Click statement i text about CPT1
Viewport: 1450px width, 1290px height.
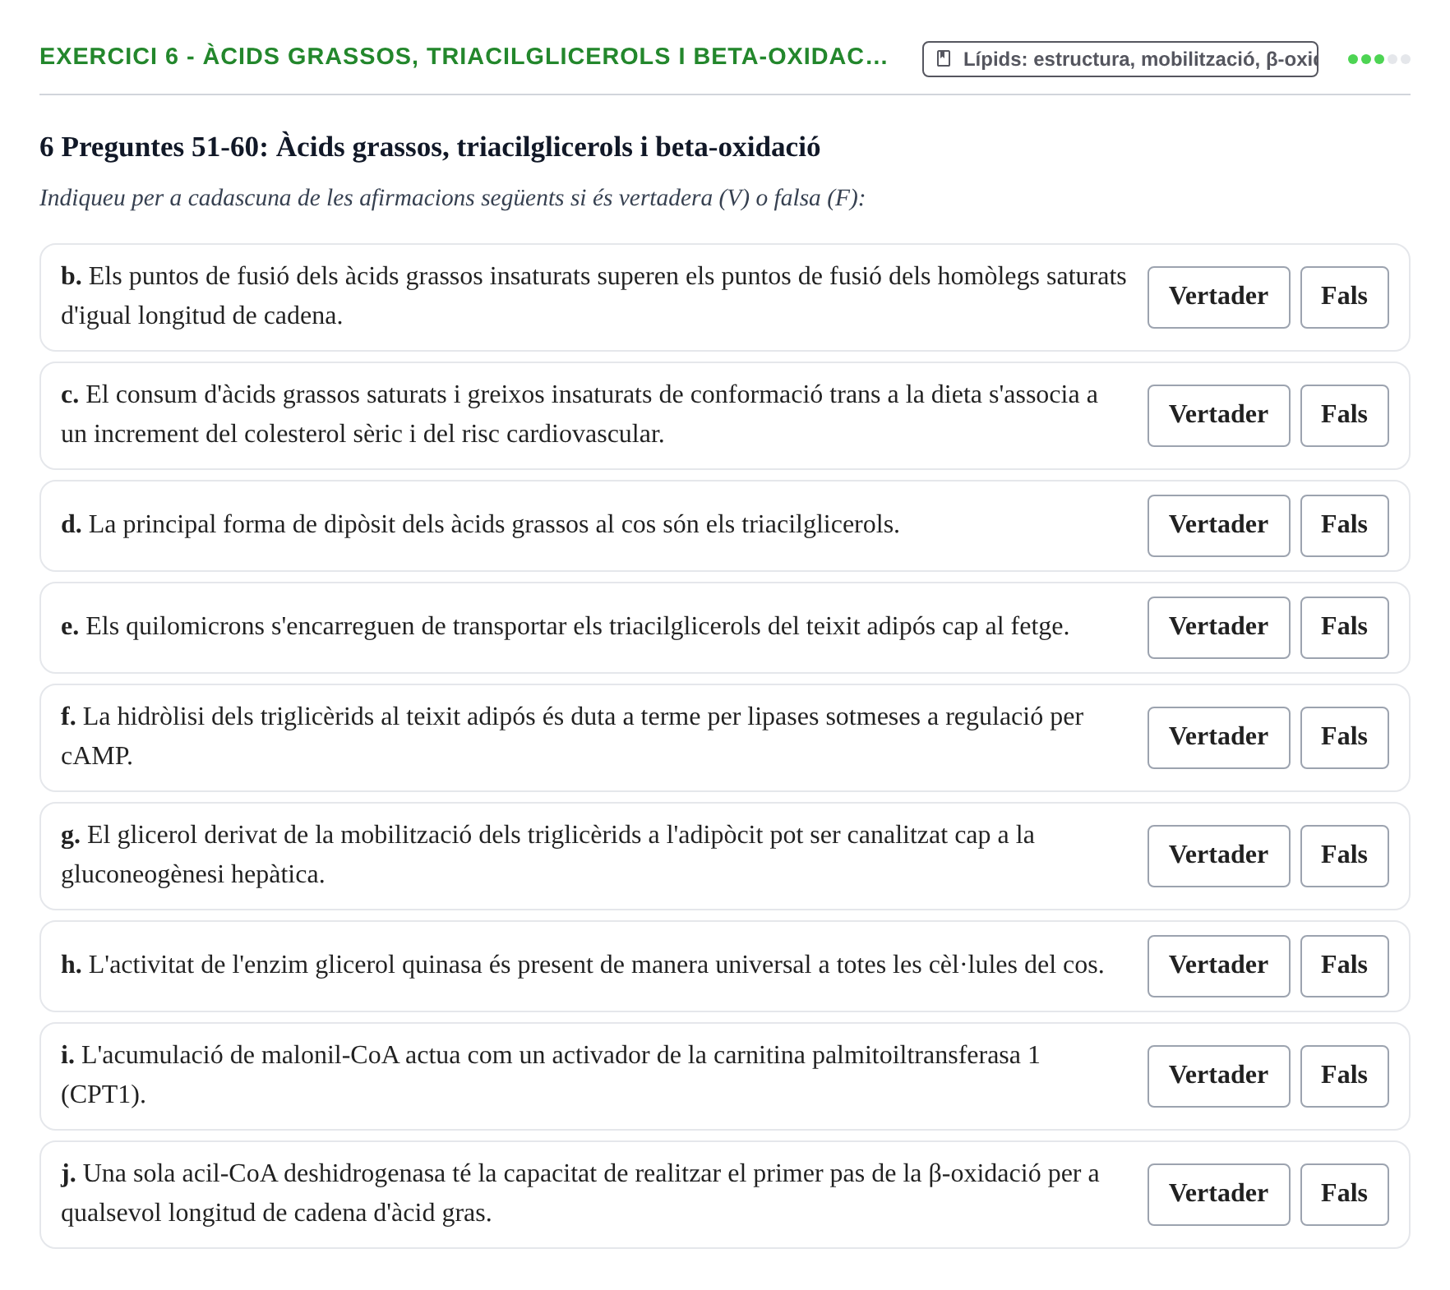coord(550,1075)
